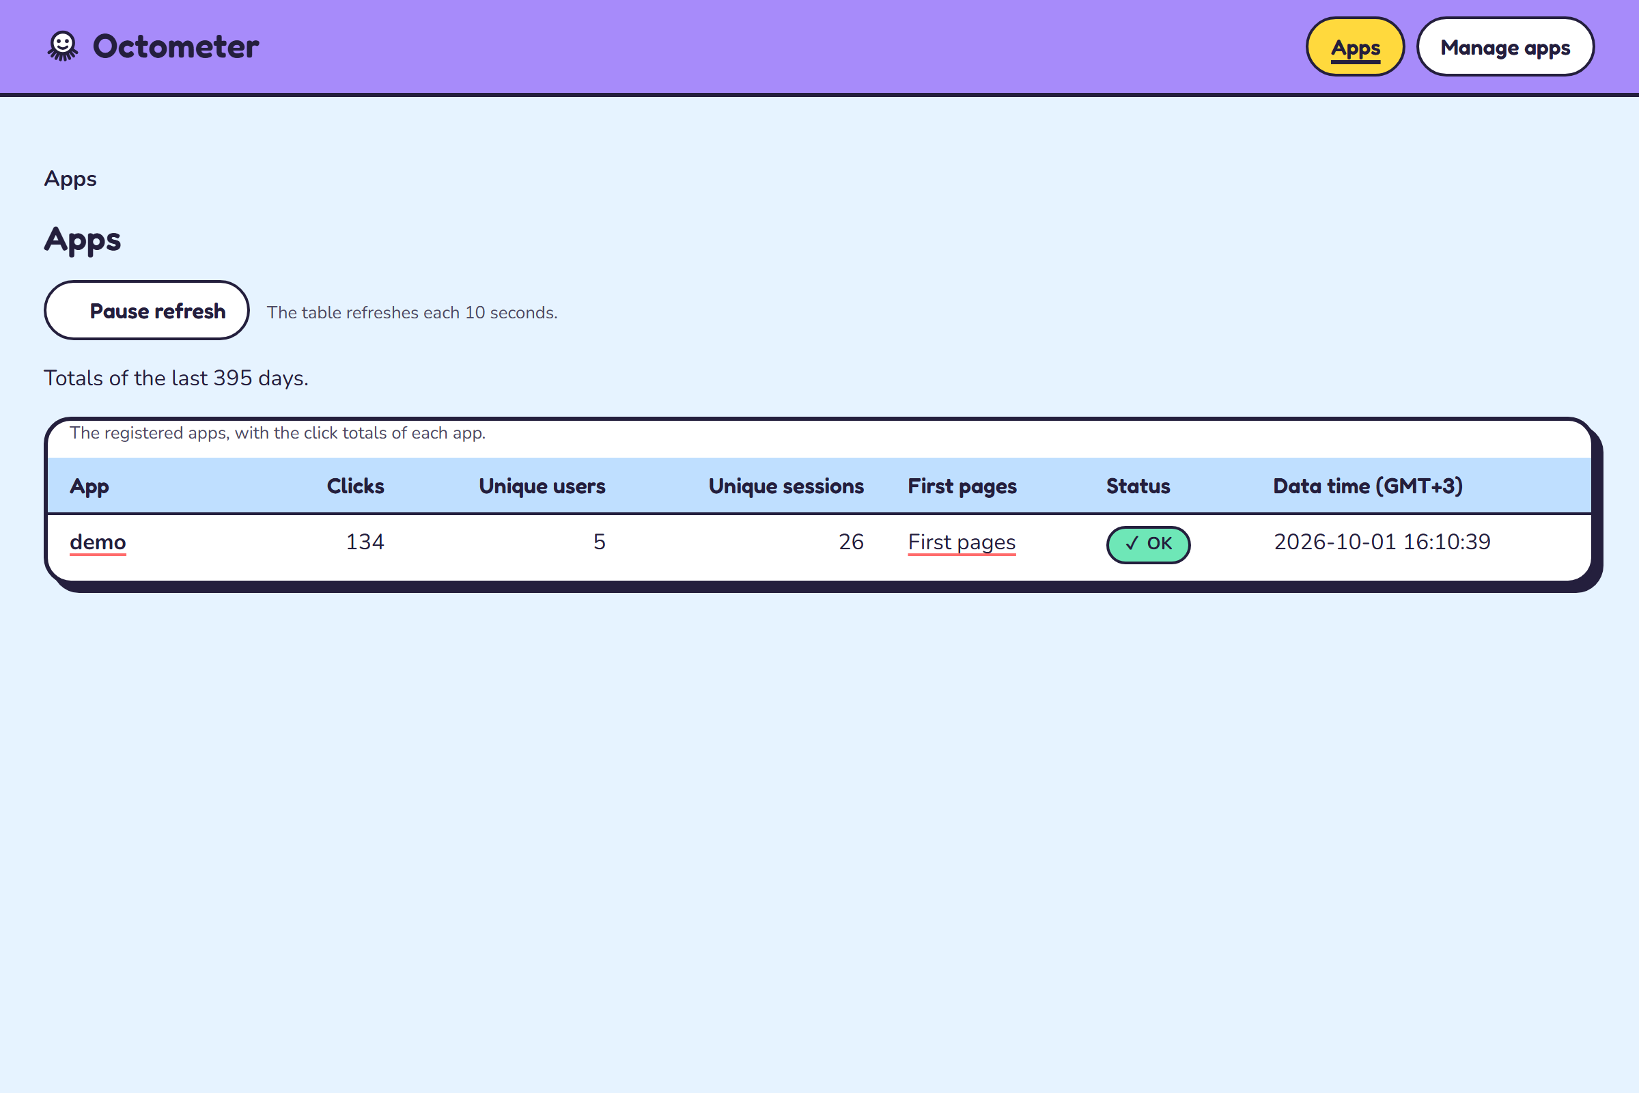This screenshot has width=1639, height=1093.
Task: Select the Apps navigation tab
Action: [x=1355, y=46]
